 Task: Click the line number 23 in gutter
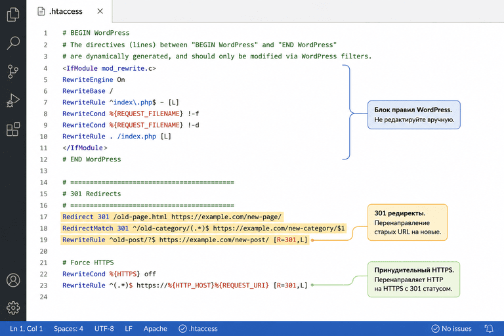pos(44,285)
